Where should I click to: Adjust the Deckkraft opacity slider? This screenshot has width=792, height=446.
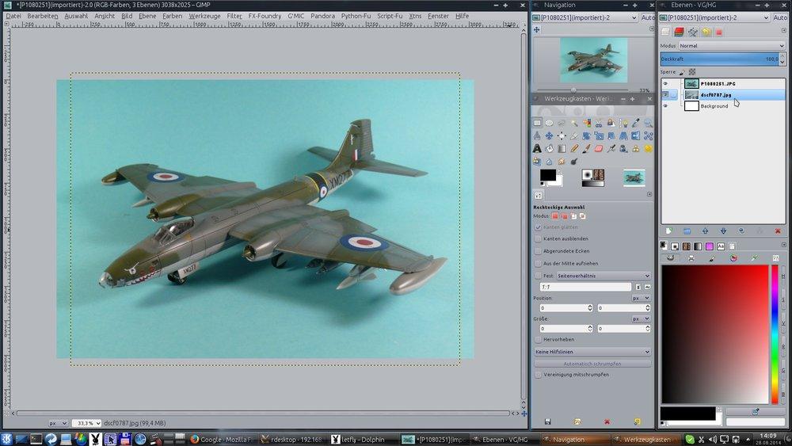tap(719, 59)
